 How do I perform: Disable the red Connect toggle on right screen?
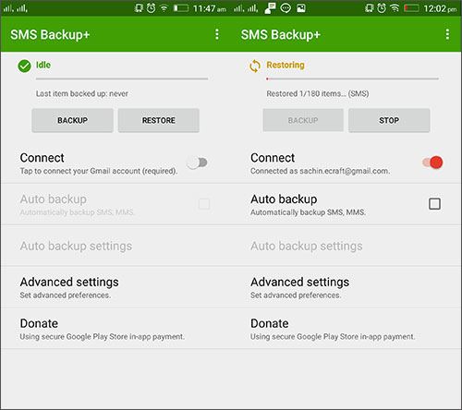click(x=432, y=163)
